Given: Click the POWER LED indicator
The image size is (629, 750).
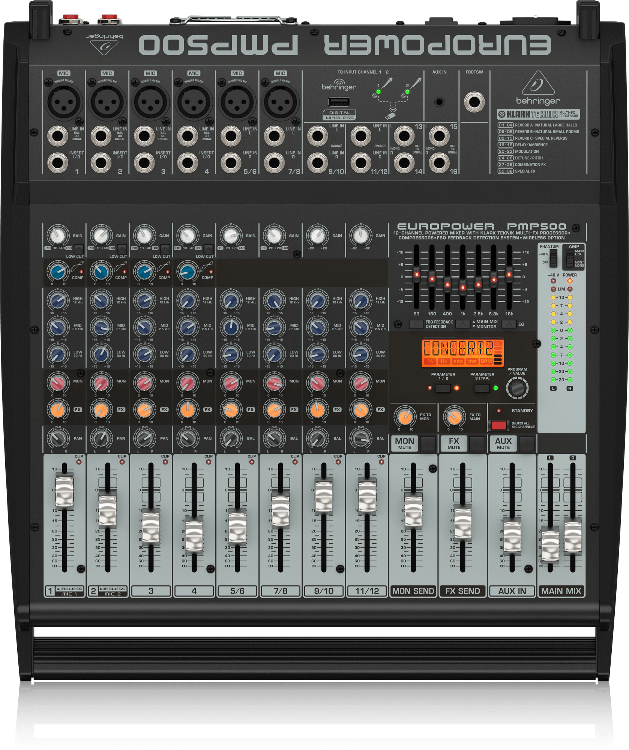Looking at the screenshot, I should click(x=570, y=281).
